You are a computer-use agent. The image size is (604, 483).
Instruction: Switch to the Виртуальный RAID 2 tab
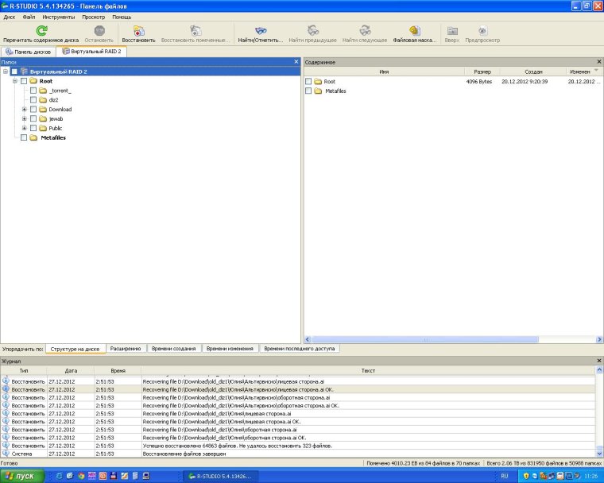pyautogui.click(x=91, y=51)
